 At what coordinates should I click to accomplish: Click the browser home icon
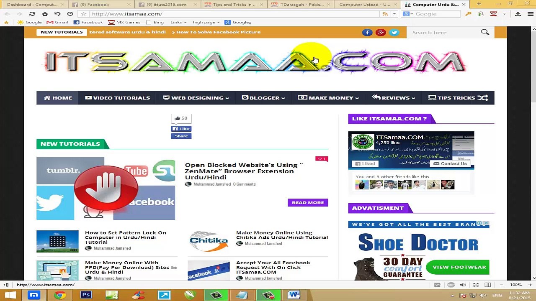coord(45,14)
